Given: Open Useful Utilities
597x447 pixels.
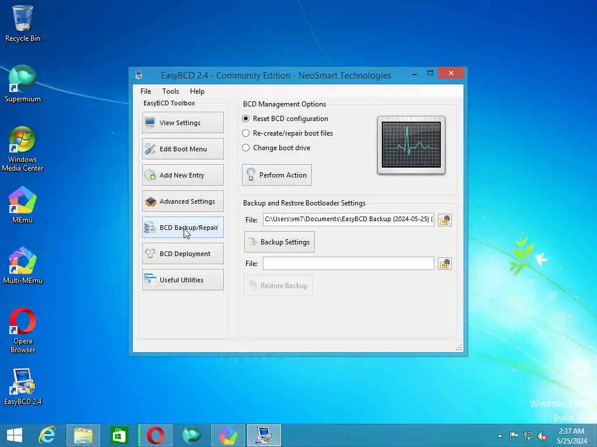Looking at the screenshot, I should tap(182, 280).
